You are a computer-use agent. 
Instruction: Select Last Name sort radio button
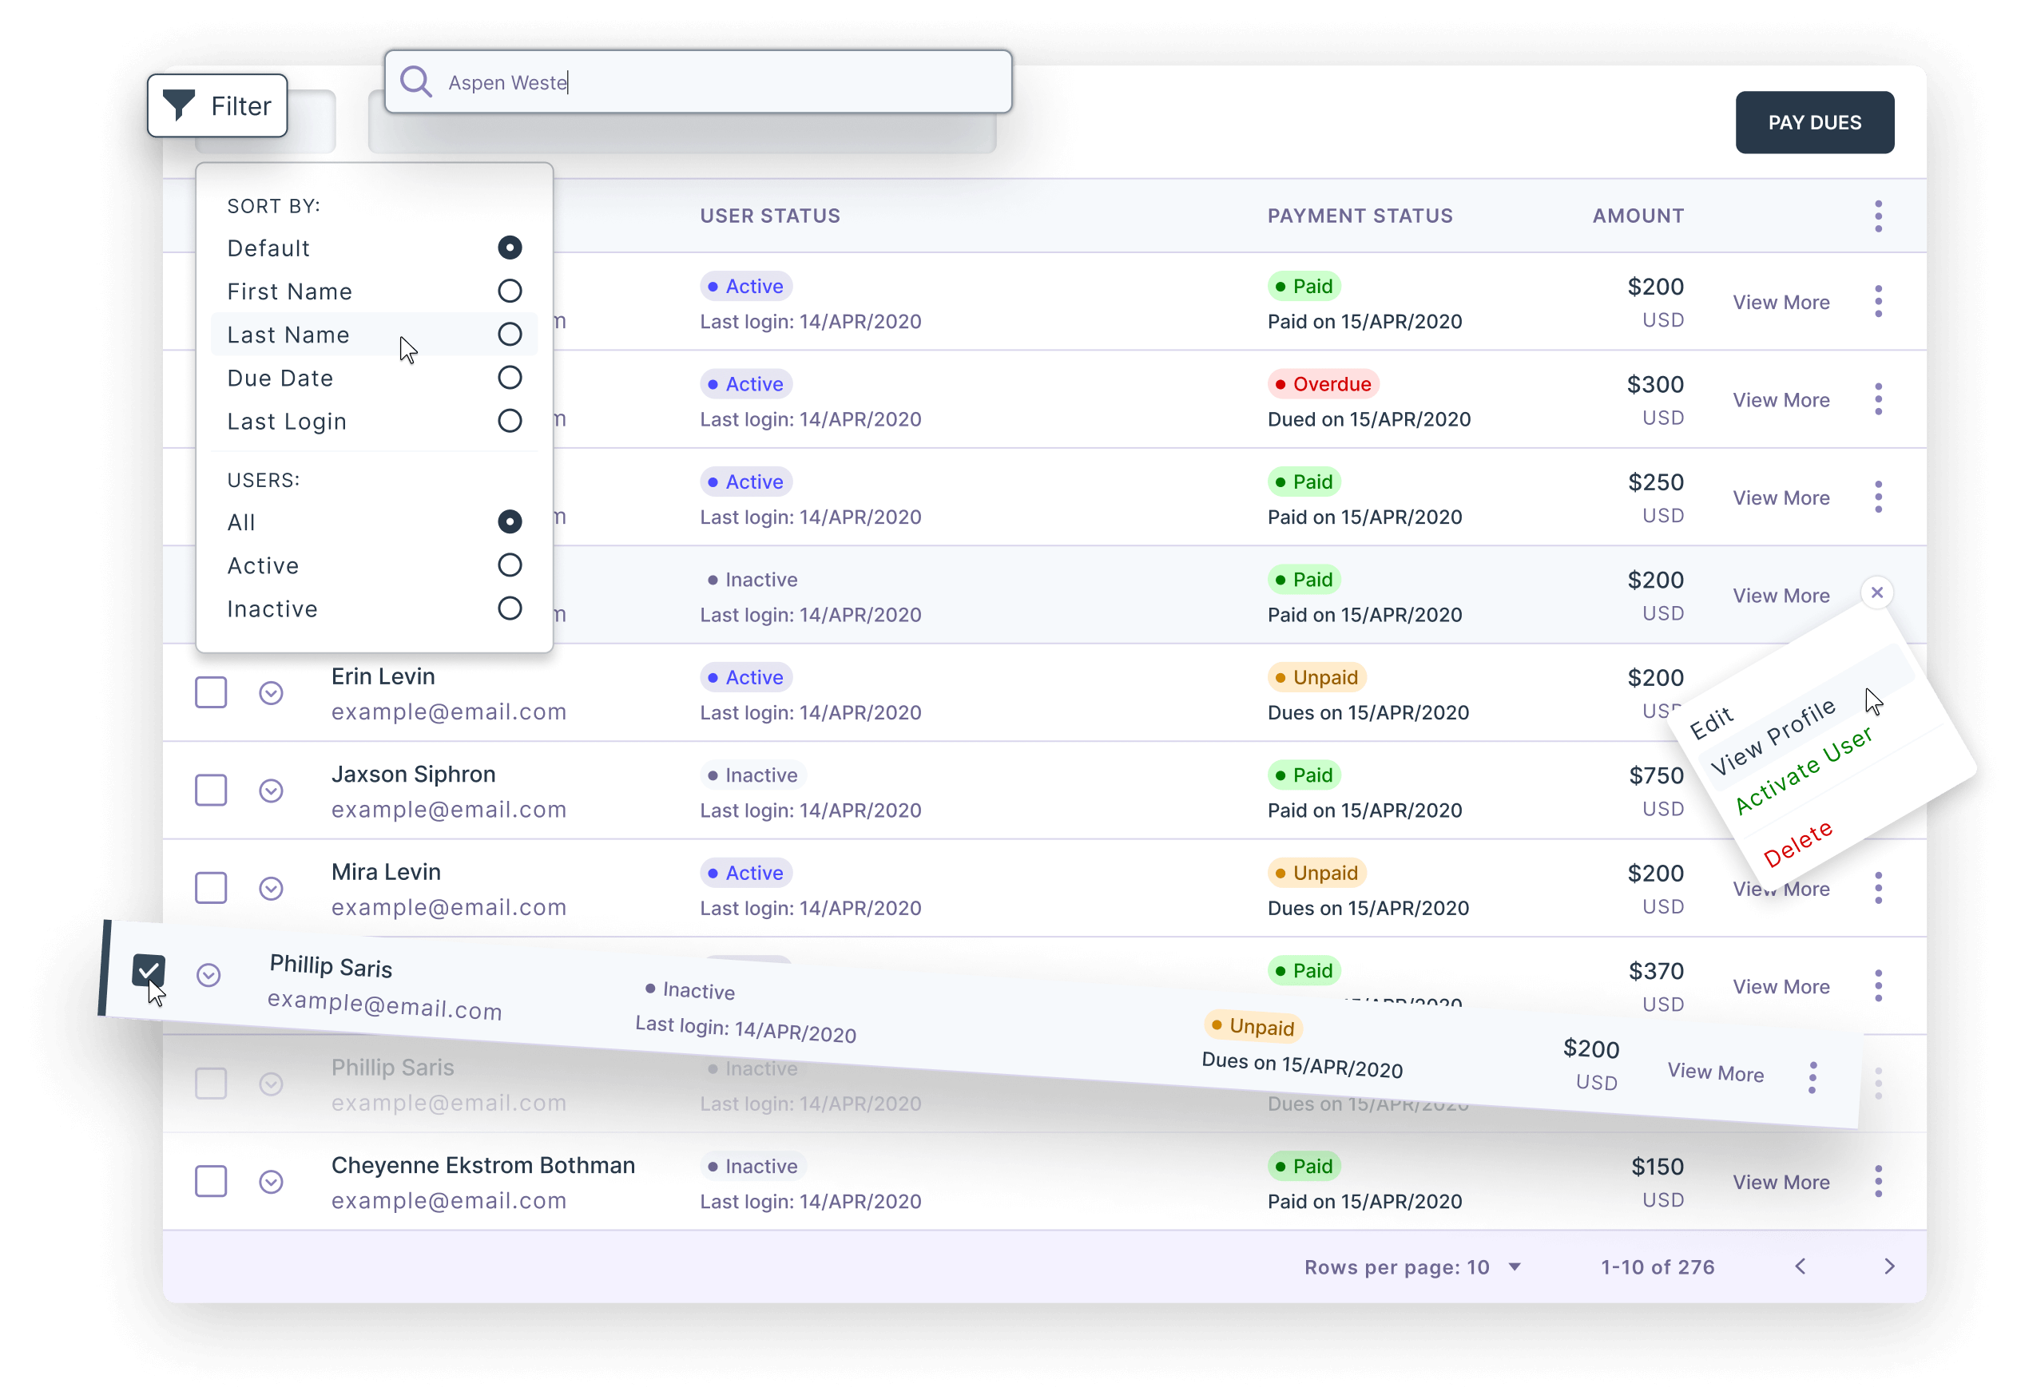pyautogui.click(x=510, y=335)
